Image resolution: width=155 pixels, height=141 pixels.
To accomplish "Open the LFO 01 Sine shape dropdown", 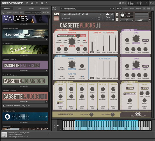I will [x=145, y=41].
